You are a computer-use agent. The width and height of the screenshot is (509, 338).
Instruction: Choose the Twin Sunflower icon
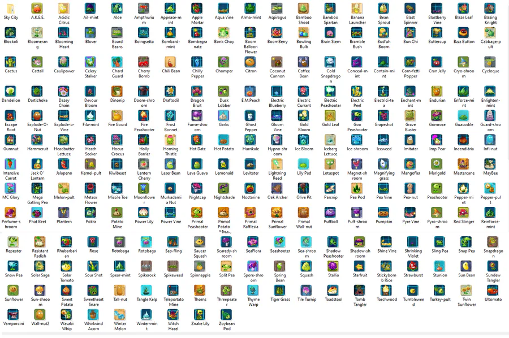tap(467, 291)
